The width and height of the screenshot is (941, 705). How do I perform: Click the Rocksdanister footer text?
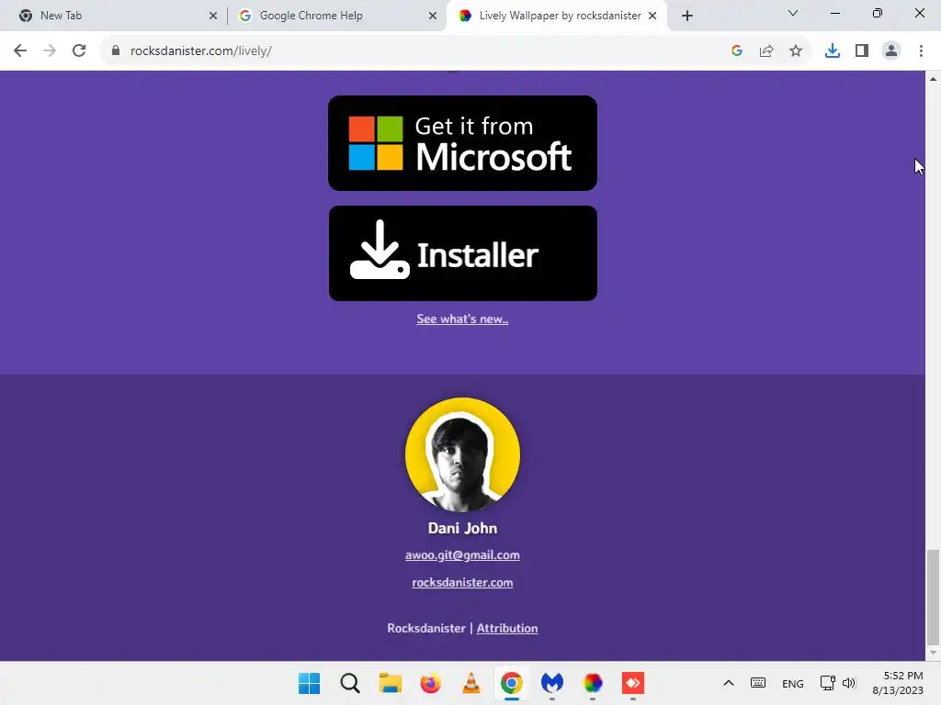(426, 628)
